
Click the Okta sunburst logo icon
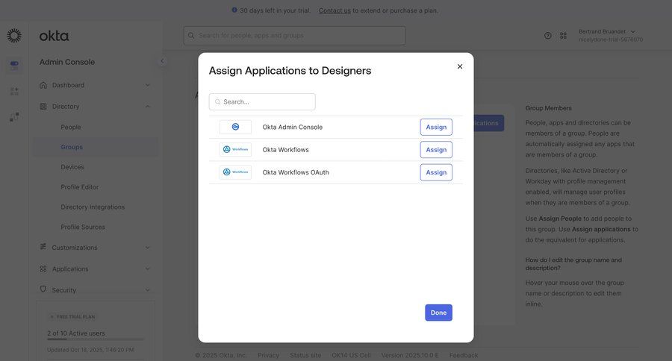pos(14,36)
